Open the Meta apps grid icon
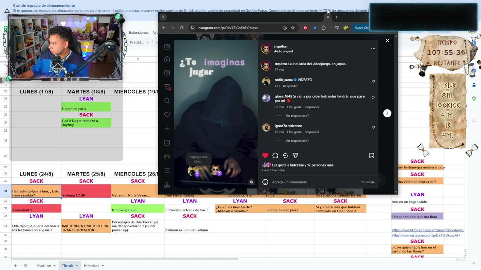481x270 pixels. click(x=167, y=185)
